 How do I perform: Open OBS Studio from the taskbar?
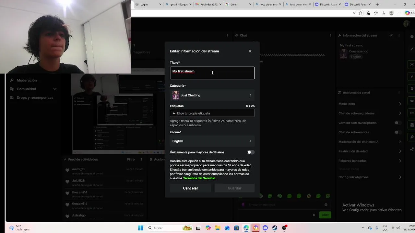click(284, 228)
